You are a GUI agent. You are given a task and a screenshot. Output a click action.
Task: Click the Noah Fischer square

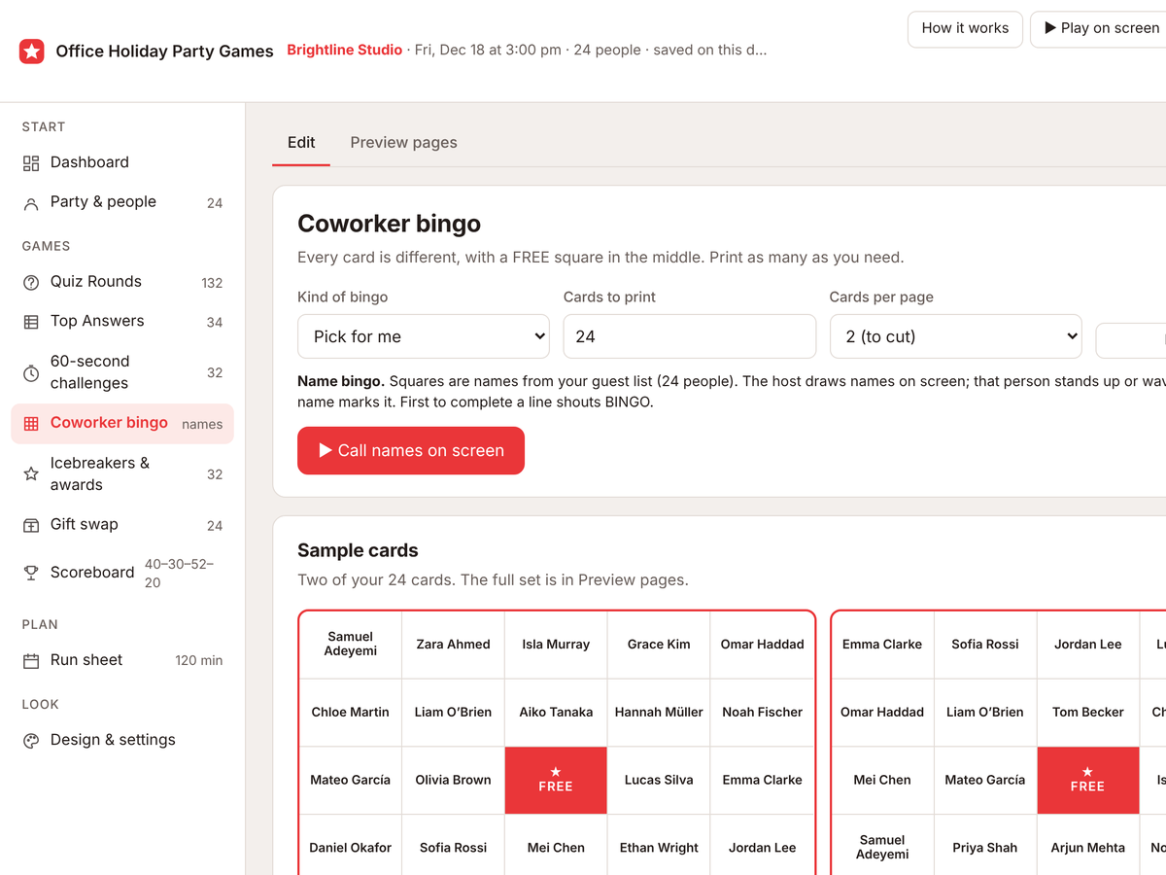(763, 713)
